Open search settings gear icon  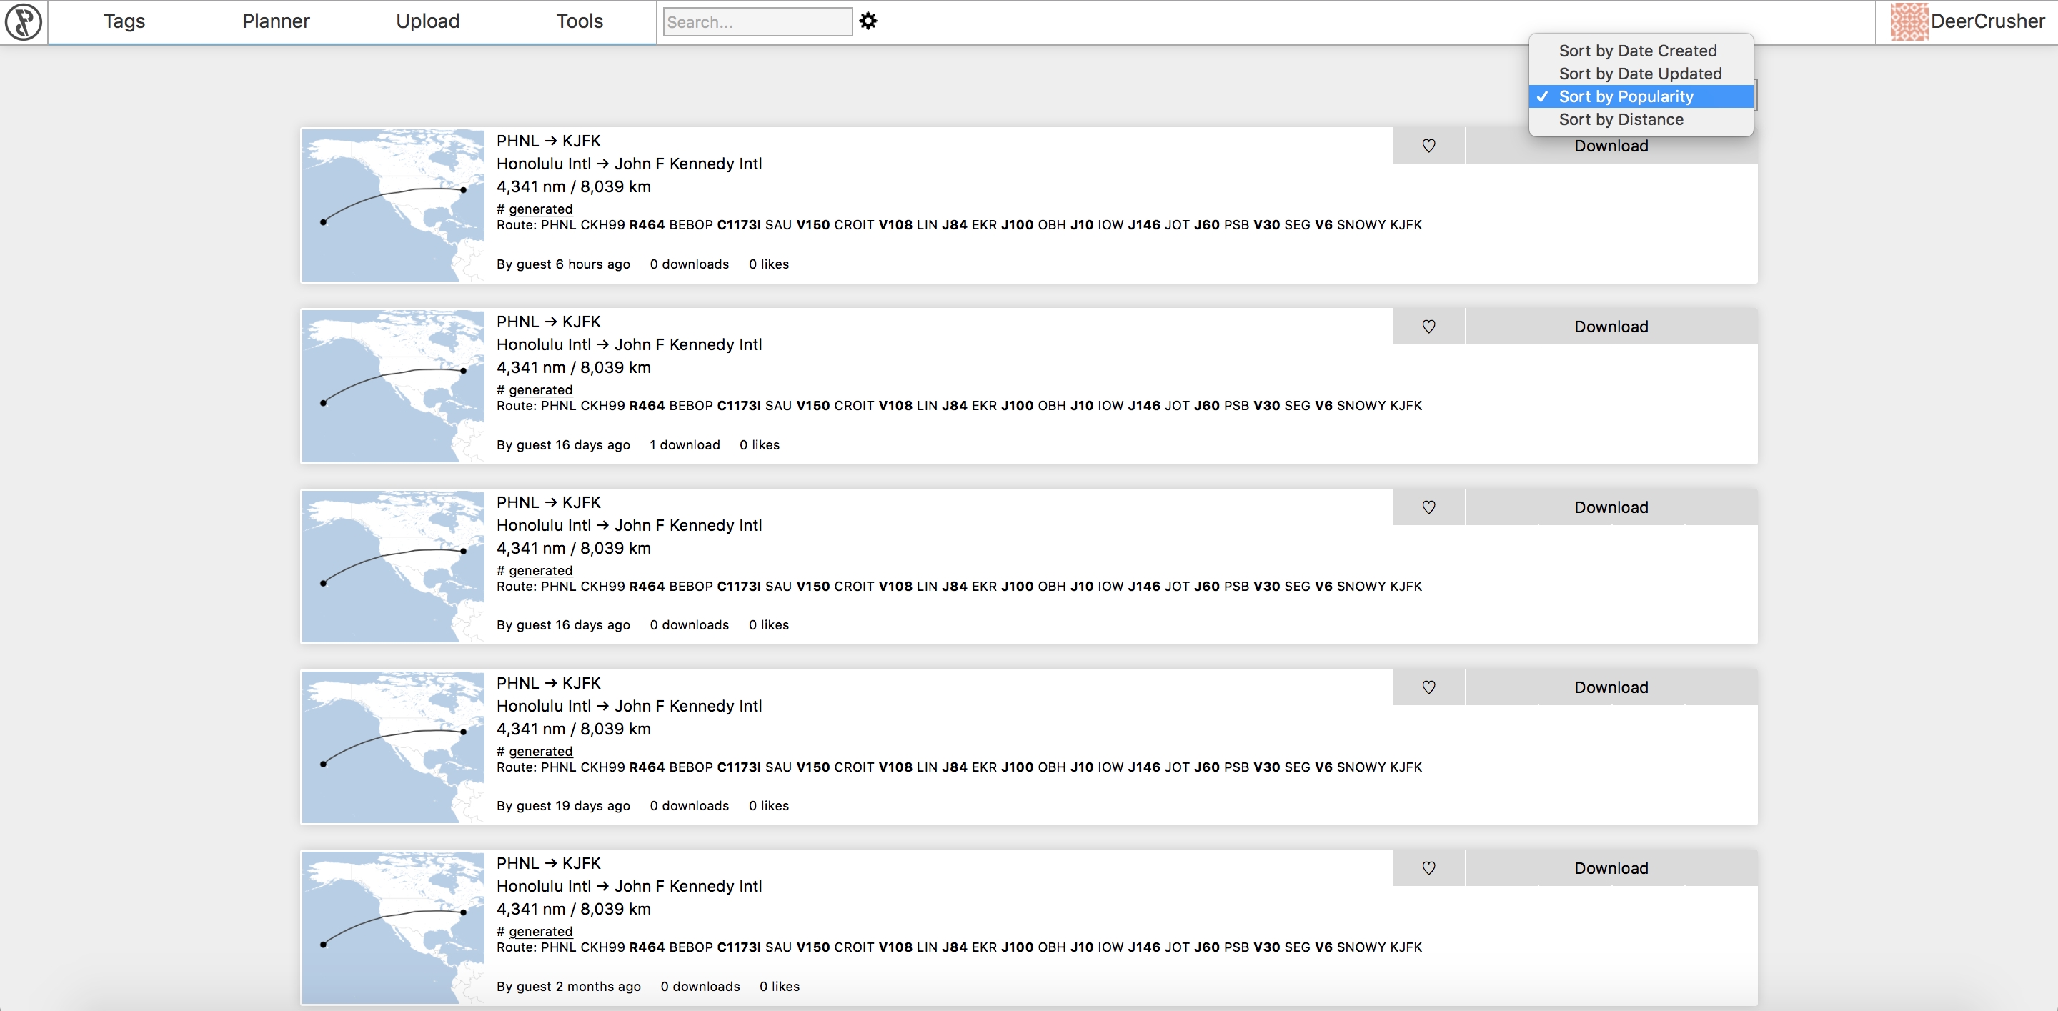click(x=868, y=21)
